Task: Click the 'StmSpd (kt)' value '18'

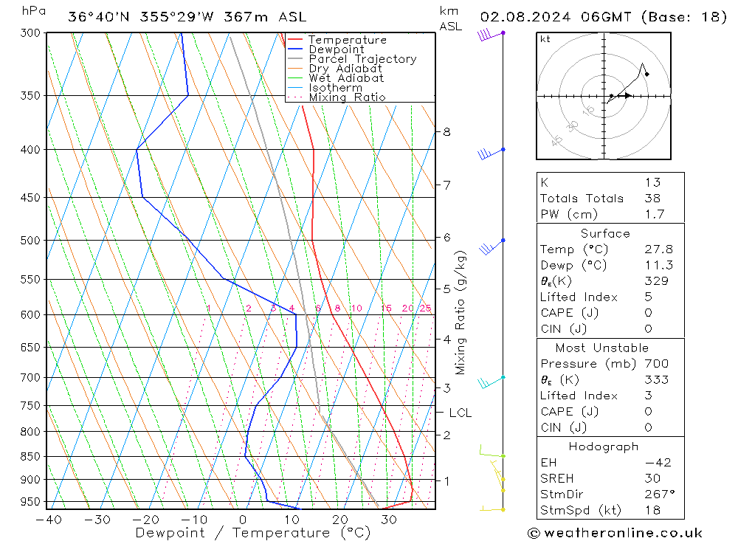Action: (653, 511)
